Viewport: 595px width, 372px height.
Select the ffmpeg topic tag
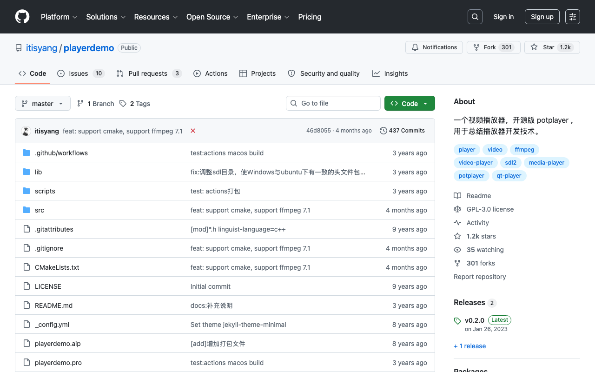(x=524, y=149)
